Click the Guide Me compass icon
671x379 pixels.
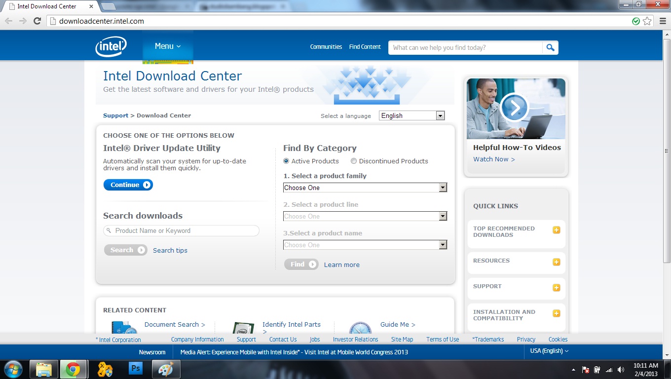tap(360, 327)
